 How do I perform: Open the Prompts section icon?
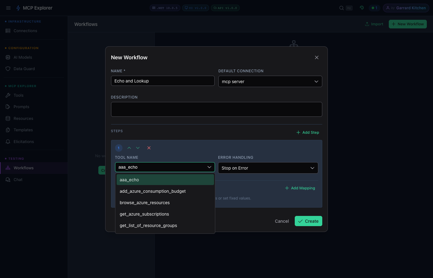click(x=8, y=107)
